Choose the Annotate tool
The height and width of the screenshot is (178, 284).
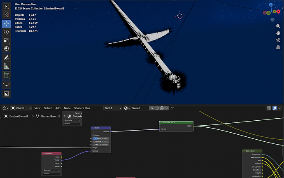[x=6, y=58]
